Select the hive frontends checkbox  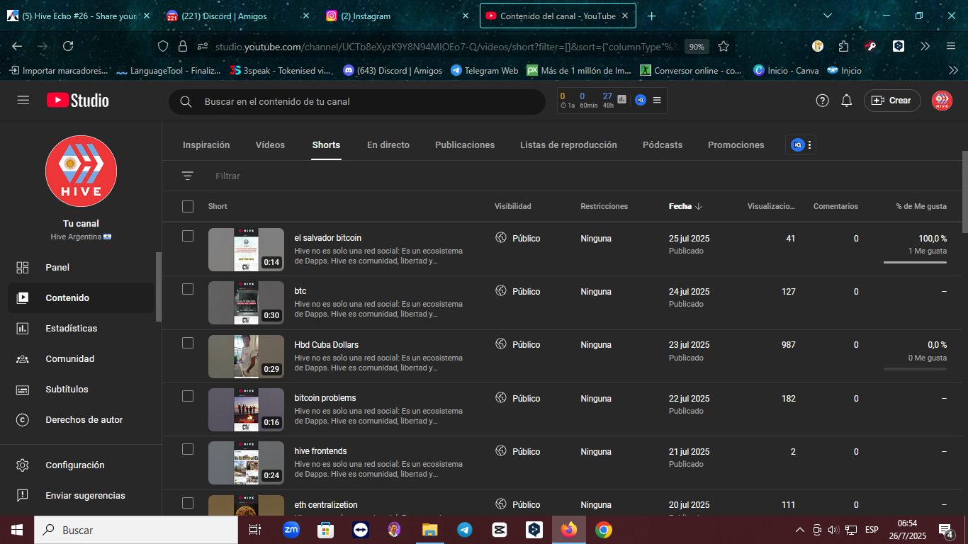188,449
